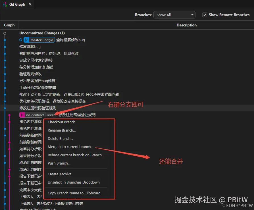Image resolution: width=254 pixels, height=210 pixels.
Task: Select the no-contract branch label
Action: pos(35,115)
